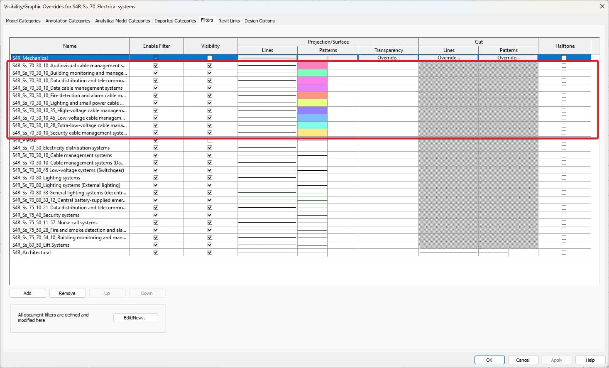Click Transparency Override for S4R Mechanical
The height and width of the screenshot is (368, 609).
388,58
